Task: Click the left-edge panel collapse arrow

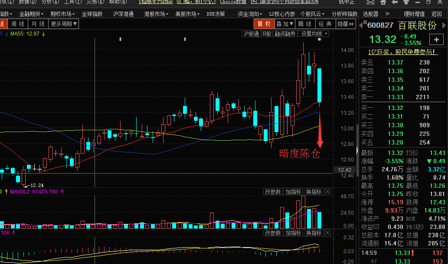Action: click(358, 151)
